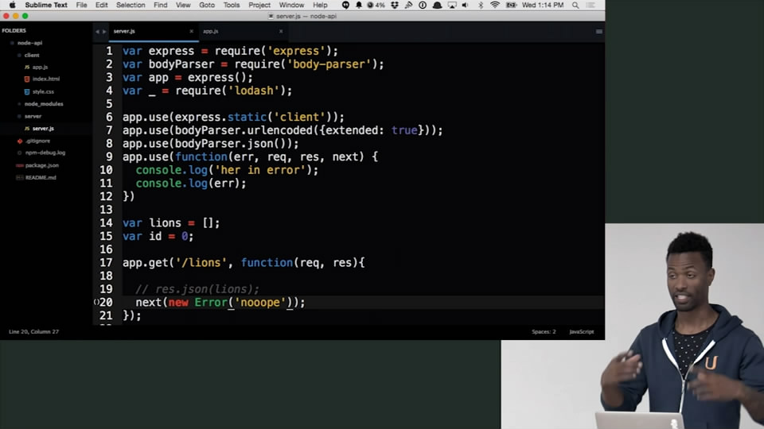Place cursor on 'nooope' error string
Viewport: 764px width, 429px height.
pyautogui.click(x=260, y=302)
